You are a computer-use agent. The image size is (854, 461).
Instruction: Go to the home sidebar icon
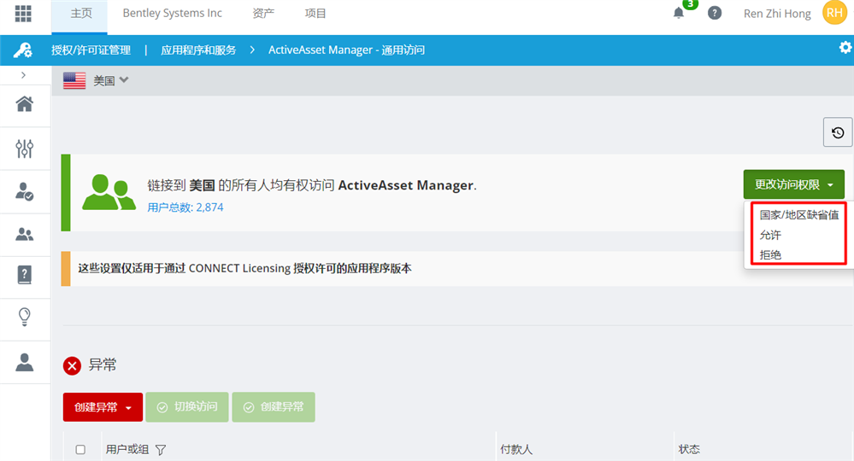[25, 103]
